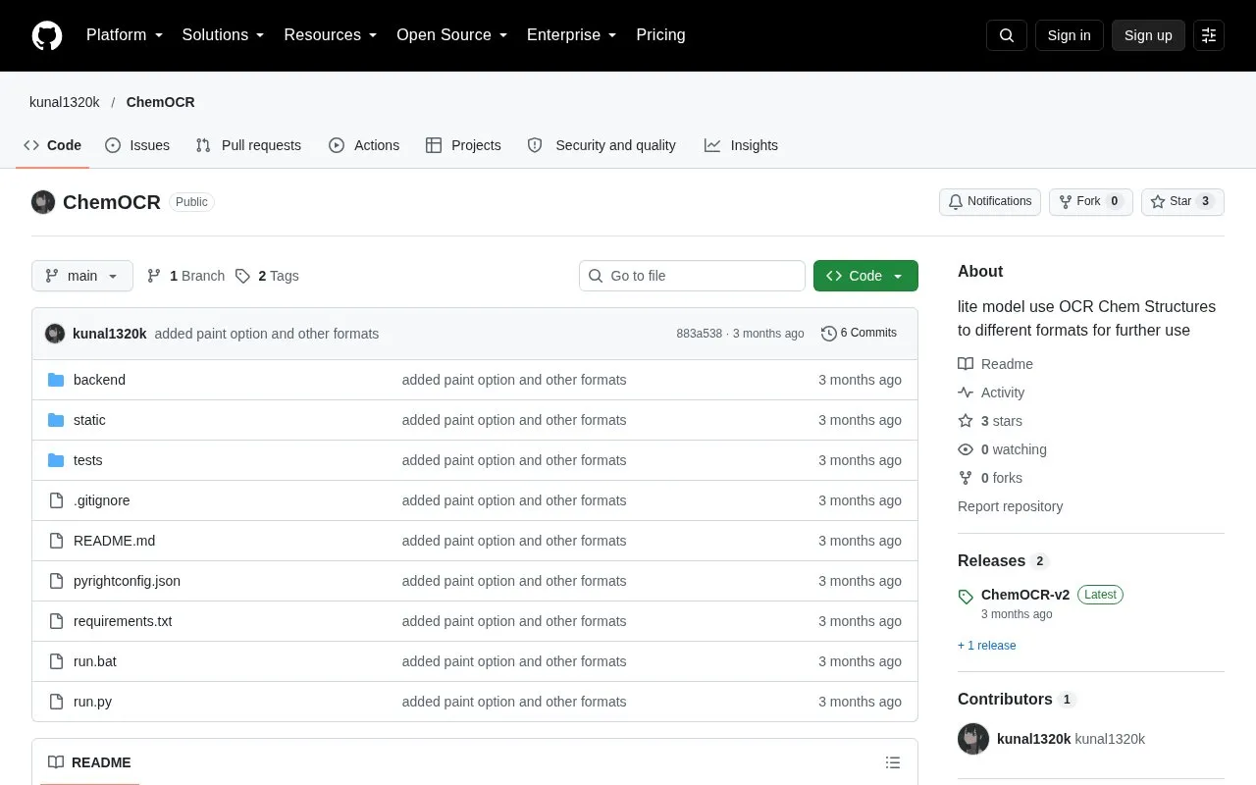Switch to the Pull requests tab
This screenshot has height=785, width=1256.
click(x=248, y=145)
